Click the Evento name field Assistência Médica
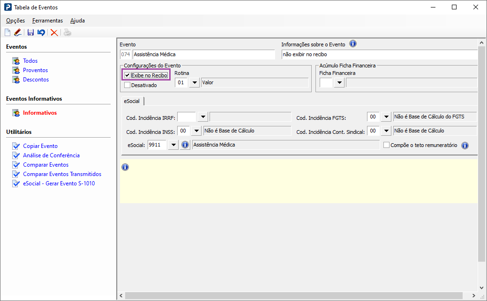487x301 pixels. click(x=204, y=54)
